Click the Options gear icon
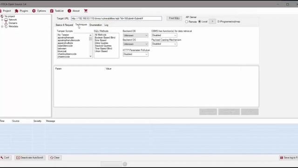 click(34, 11)
